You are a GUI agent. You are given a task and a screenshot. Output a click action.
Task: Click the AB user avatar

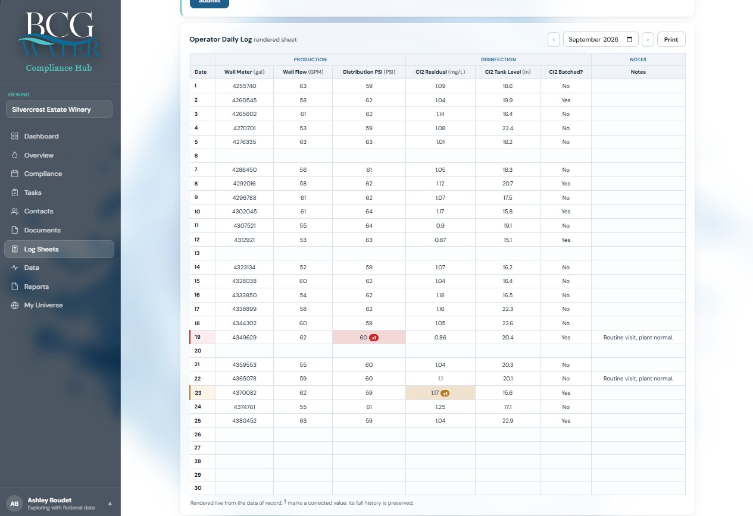[x=15, y=504]
